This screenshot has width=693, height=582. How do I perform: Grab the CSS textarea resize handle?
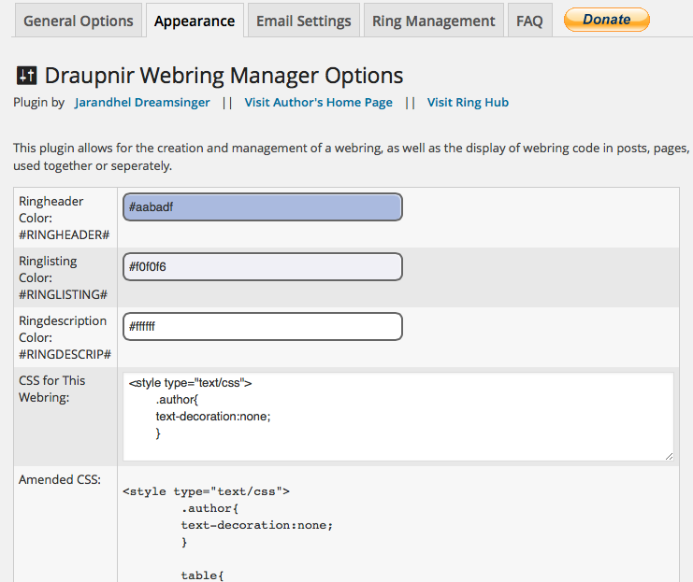669,456
